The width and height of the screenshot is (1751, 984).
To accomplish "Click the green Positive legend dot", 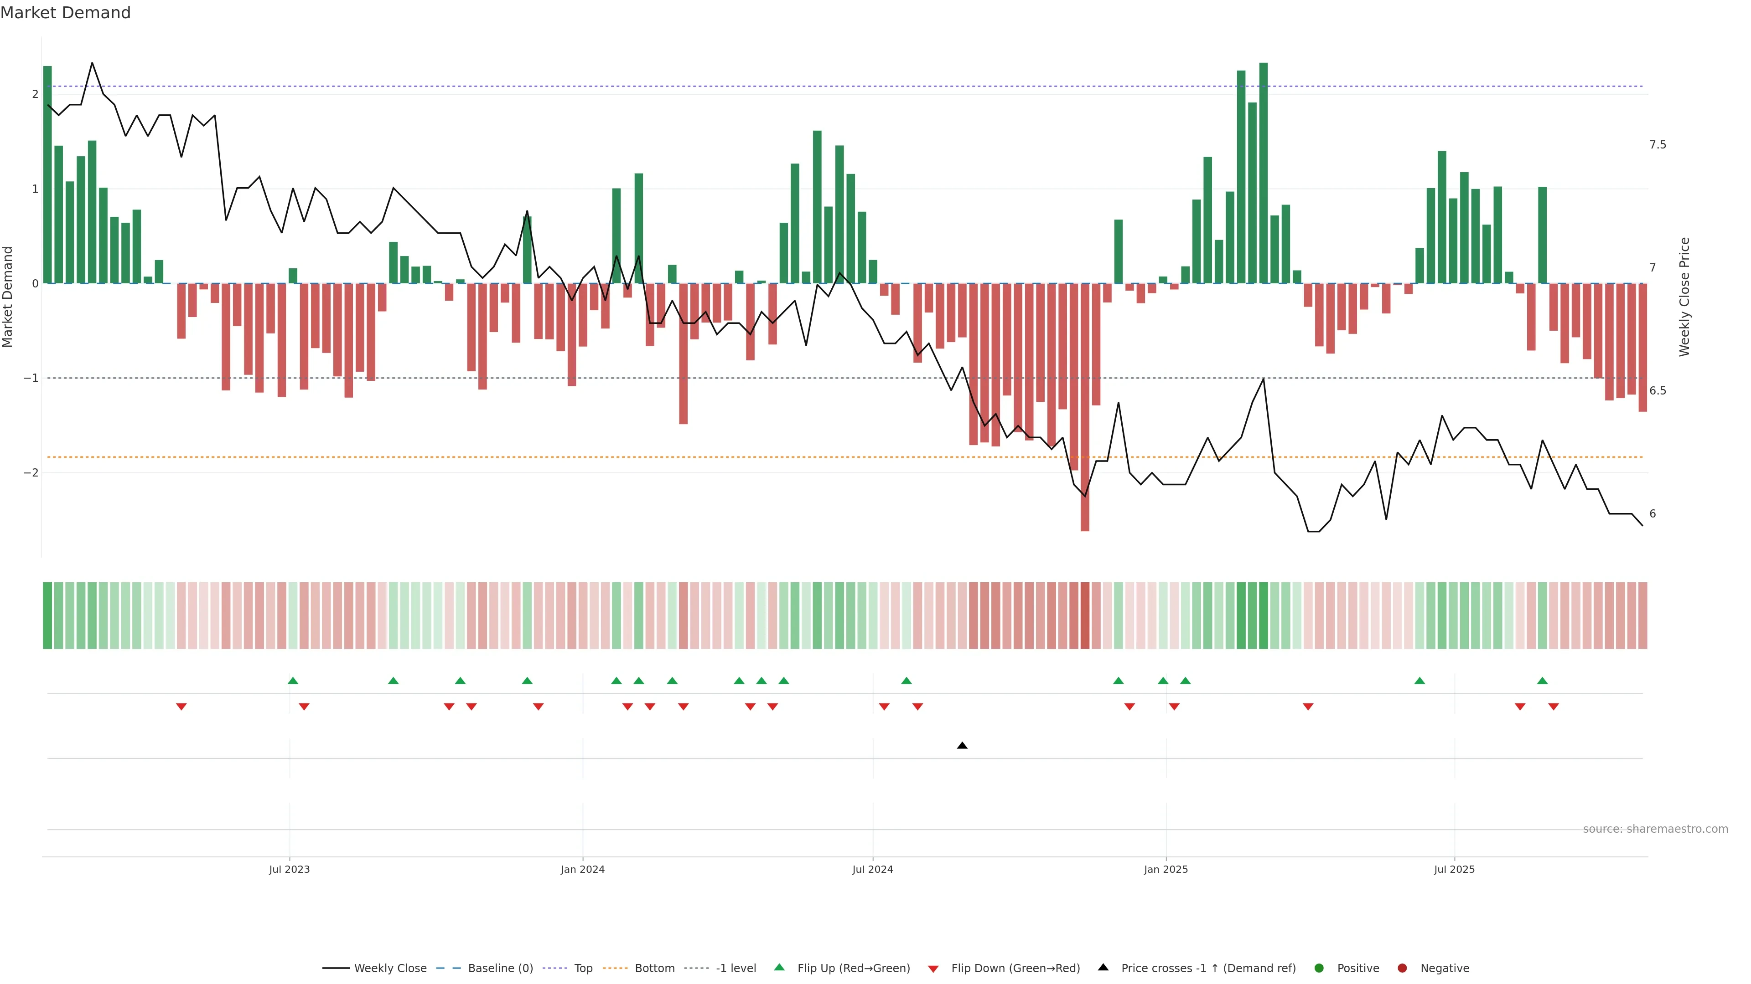I will [1319, 968].
